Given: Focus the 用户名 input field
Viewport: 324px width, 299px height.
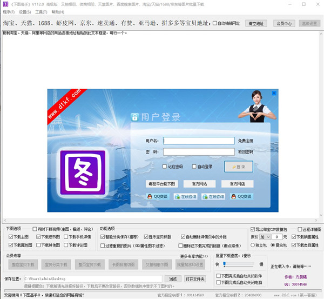Looking at the screenshot, I should [199, 141].
